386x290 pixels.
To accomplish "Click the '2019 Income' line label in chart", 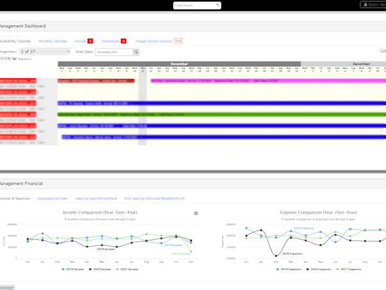I will click(x=173, y=245).
